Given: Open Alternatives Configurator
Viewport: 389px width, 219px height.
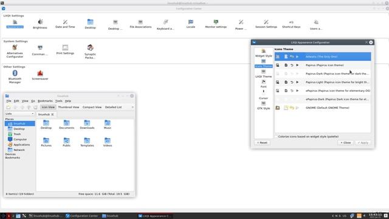Looking at the screenshot, I should [x=15, y=51].
